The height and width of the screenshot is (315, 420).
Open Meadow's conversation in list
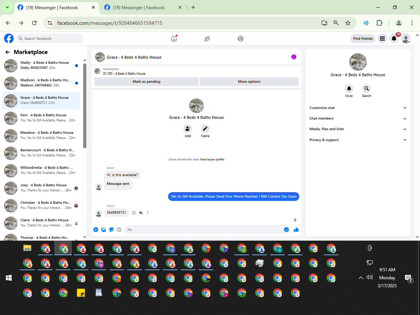click(41, 136)
